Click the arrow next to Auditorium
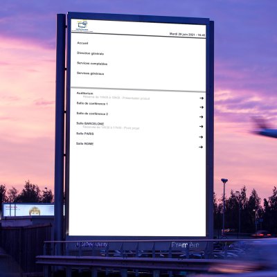277x277 pixels. click(x=202, y=98)
